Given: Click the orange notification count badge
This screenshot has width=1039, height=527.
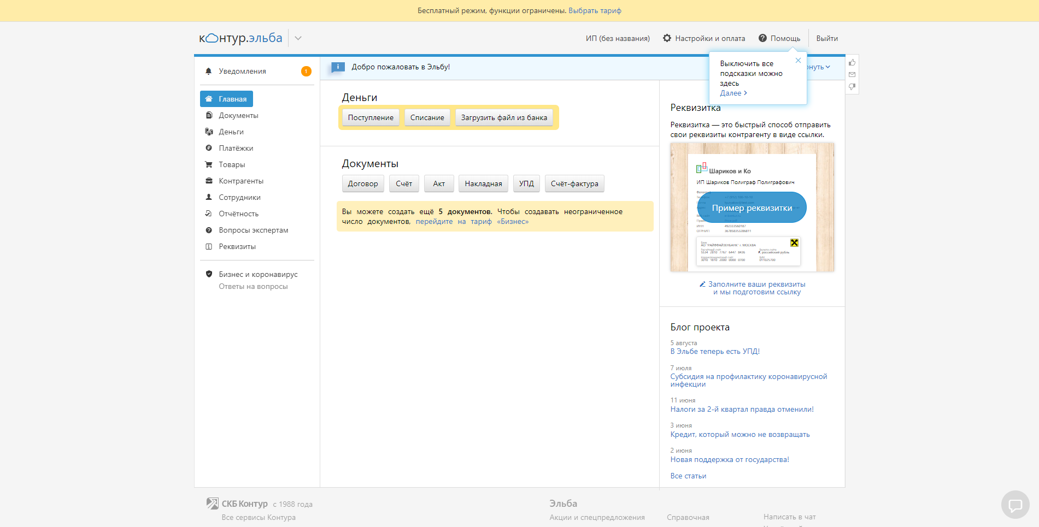Looking at the screenshot, I should (x=306, y=71).
